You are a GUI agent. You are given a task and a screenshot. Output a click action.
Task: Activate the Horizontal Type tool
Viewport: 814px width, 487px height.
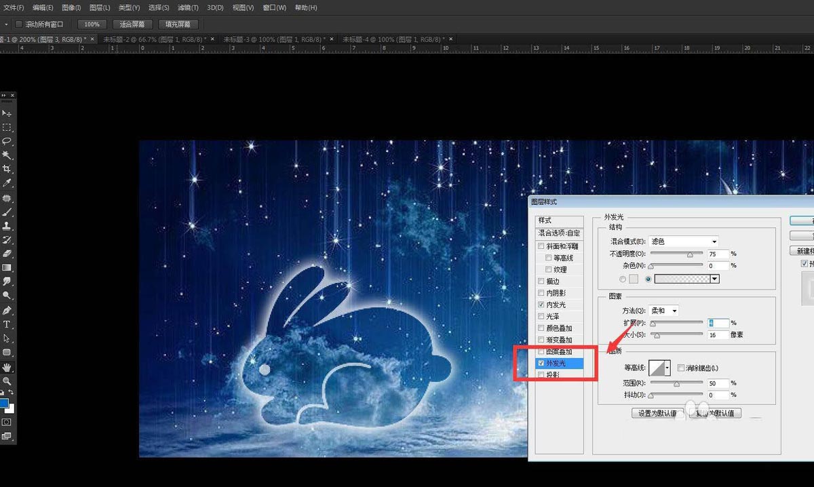click(7, 324)
